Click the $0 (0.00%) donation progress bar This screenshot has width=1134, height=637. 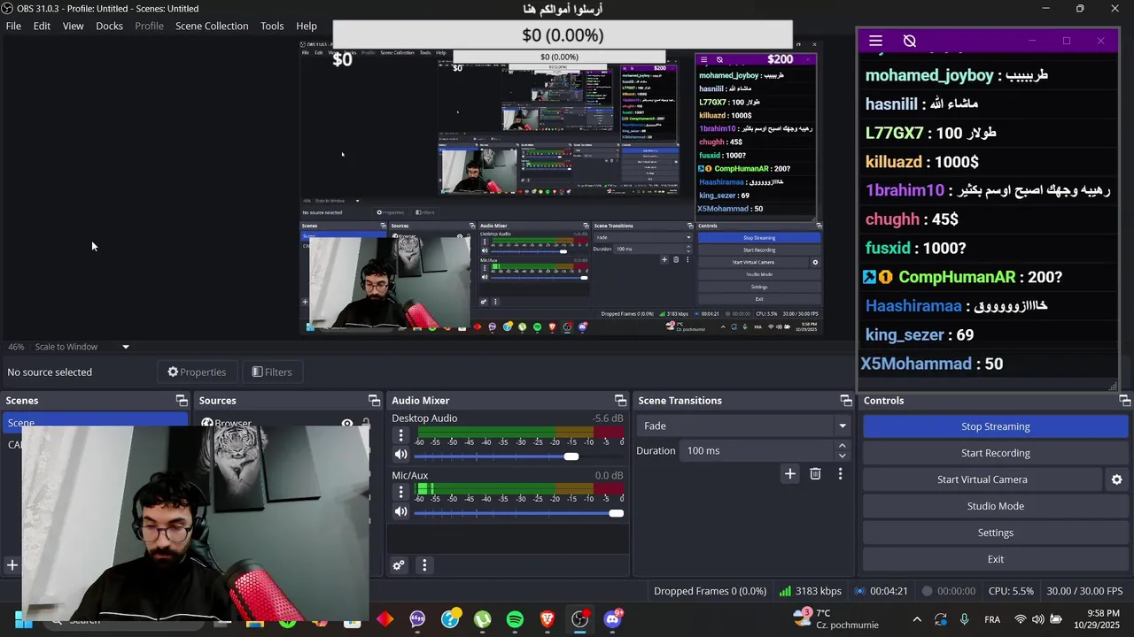tap(563, 35)
